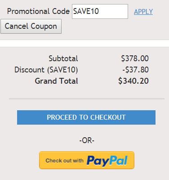
Task: Click the light blue "Pal" part of logo
Action: click(118, 160)
